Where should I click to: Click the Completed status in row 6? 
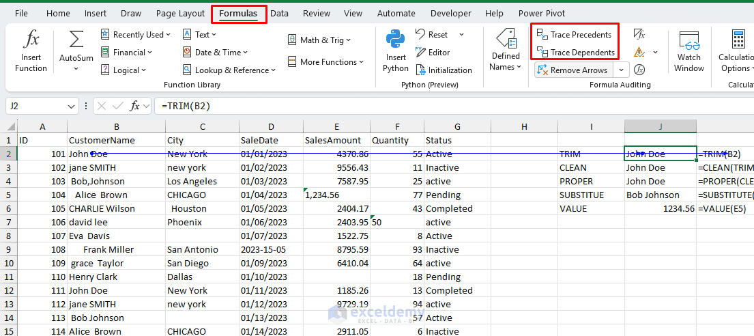click(x=456, y=208)
